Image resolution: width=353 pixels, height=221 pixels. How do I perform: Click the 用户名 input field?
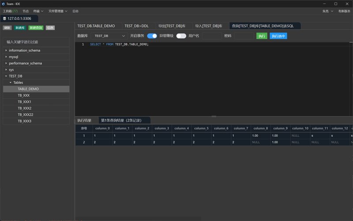(x=211, y=36)
